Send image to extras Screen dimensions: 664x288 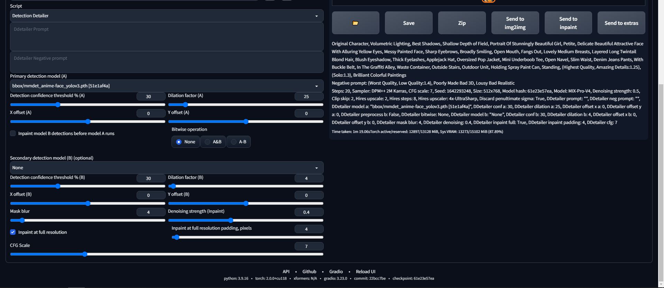pos(621,23)
